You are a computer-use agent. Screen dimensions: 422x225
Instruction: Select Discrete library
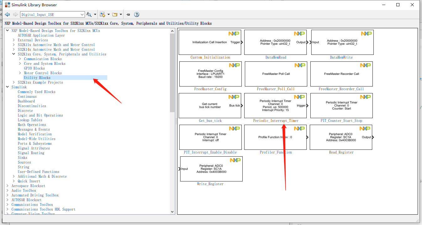(25, 111)
